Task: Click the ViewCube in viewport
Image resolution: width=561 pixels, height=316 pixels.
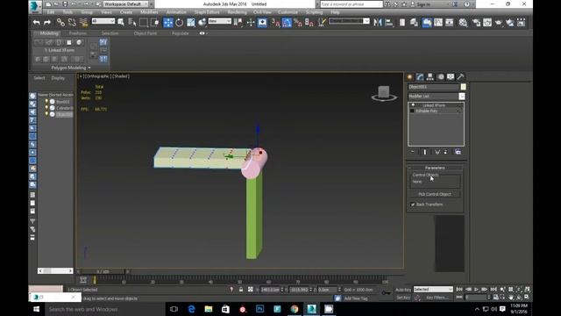Action: pos(384,93)
